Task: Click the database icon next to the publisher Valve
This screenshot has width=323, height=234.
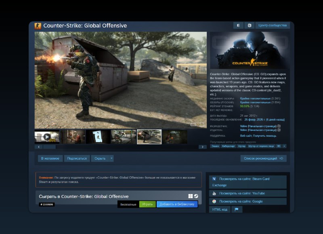Action: point(279,130)
